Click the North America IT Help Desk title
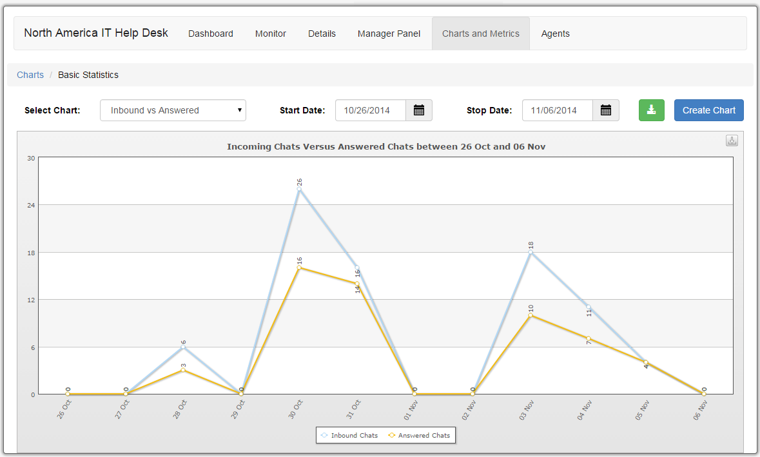This screenshot has height=457, width=760. tap(96, 33)
